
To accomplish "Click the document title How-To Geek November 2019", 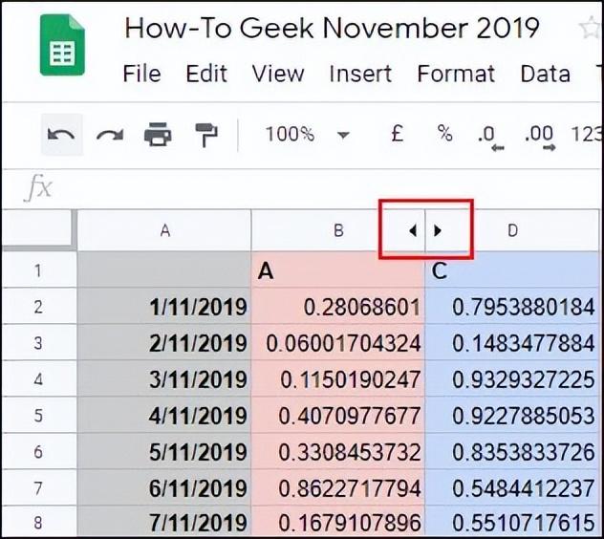I will (332, 28).
